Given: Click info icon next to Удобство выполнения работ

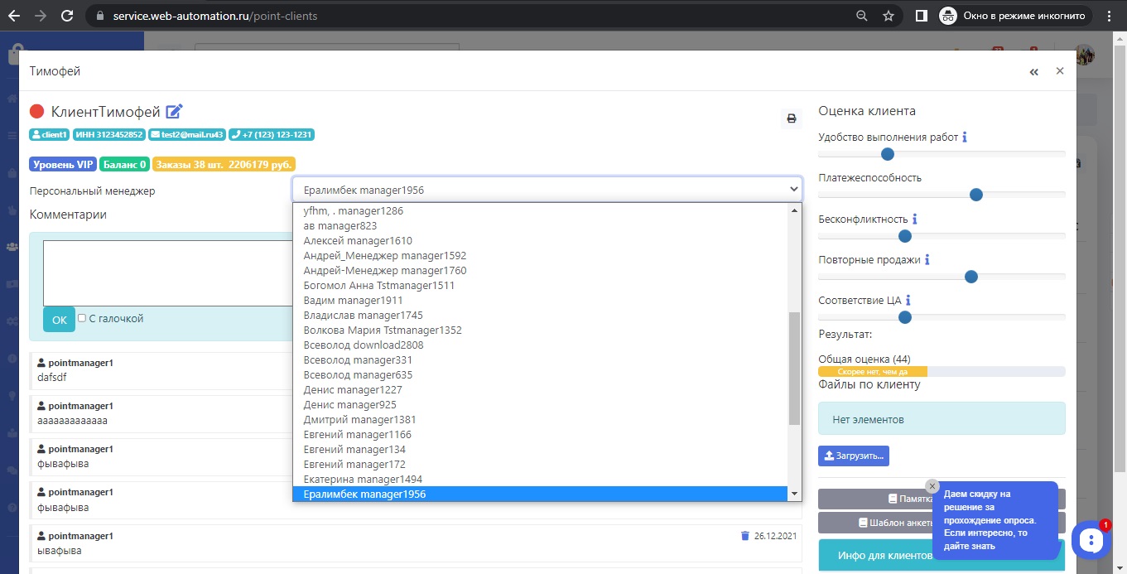Looking at the screenshot, I should click(x=965, y=137).
